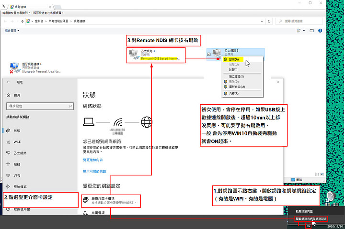Switch to large icons view in status bar
Screen dimensions: 345x229
point(322,174)
